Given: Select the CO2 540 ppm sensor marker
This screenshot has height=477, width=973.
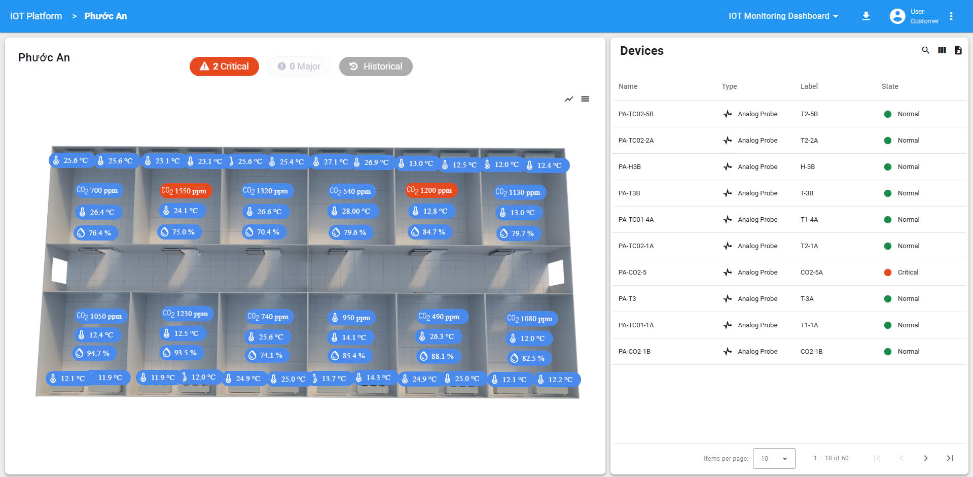Looking at the screenshot, I should pyautogui.click(x=351, y=191).
